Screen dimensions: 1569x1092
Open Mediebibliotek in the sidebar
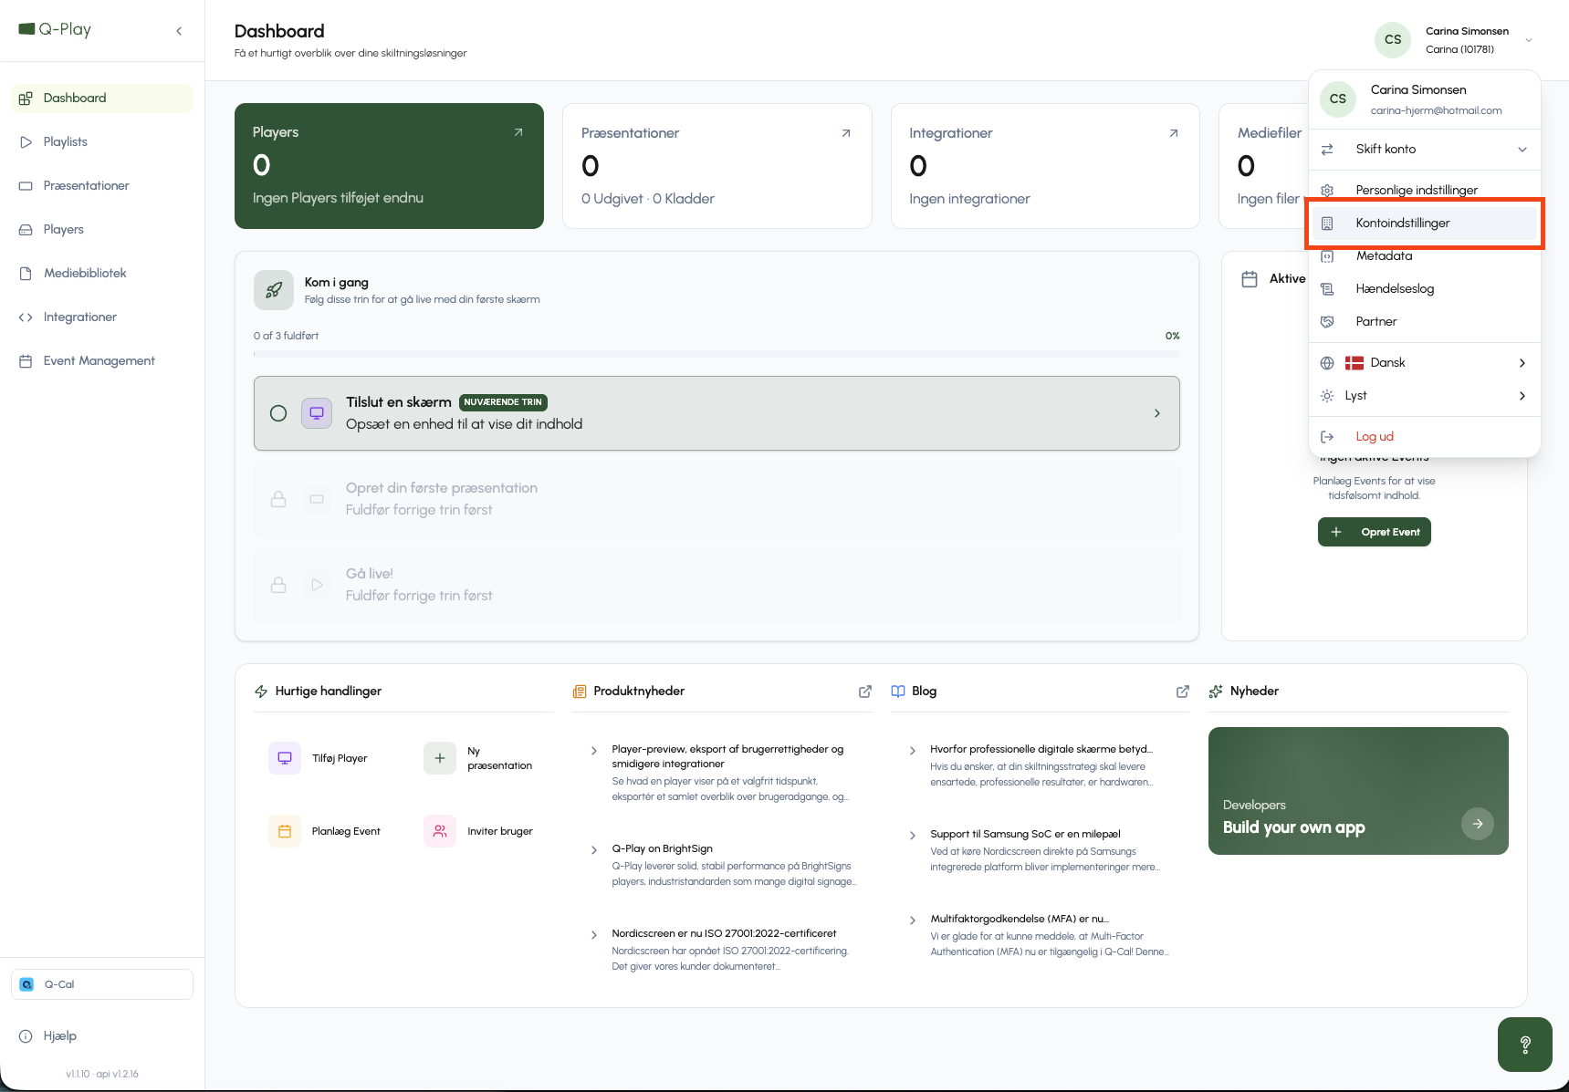point(102,273)
